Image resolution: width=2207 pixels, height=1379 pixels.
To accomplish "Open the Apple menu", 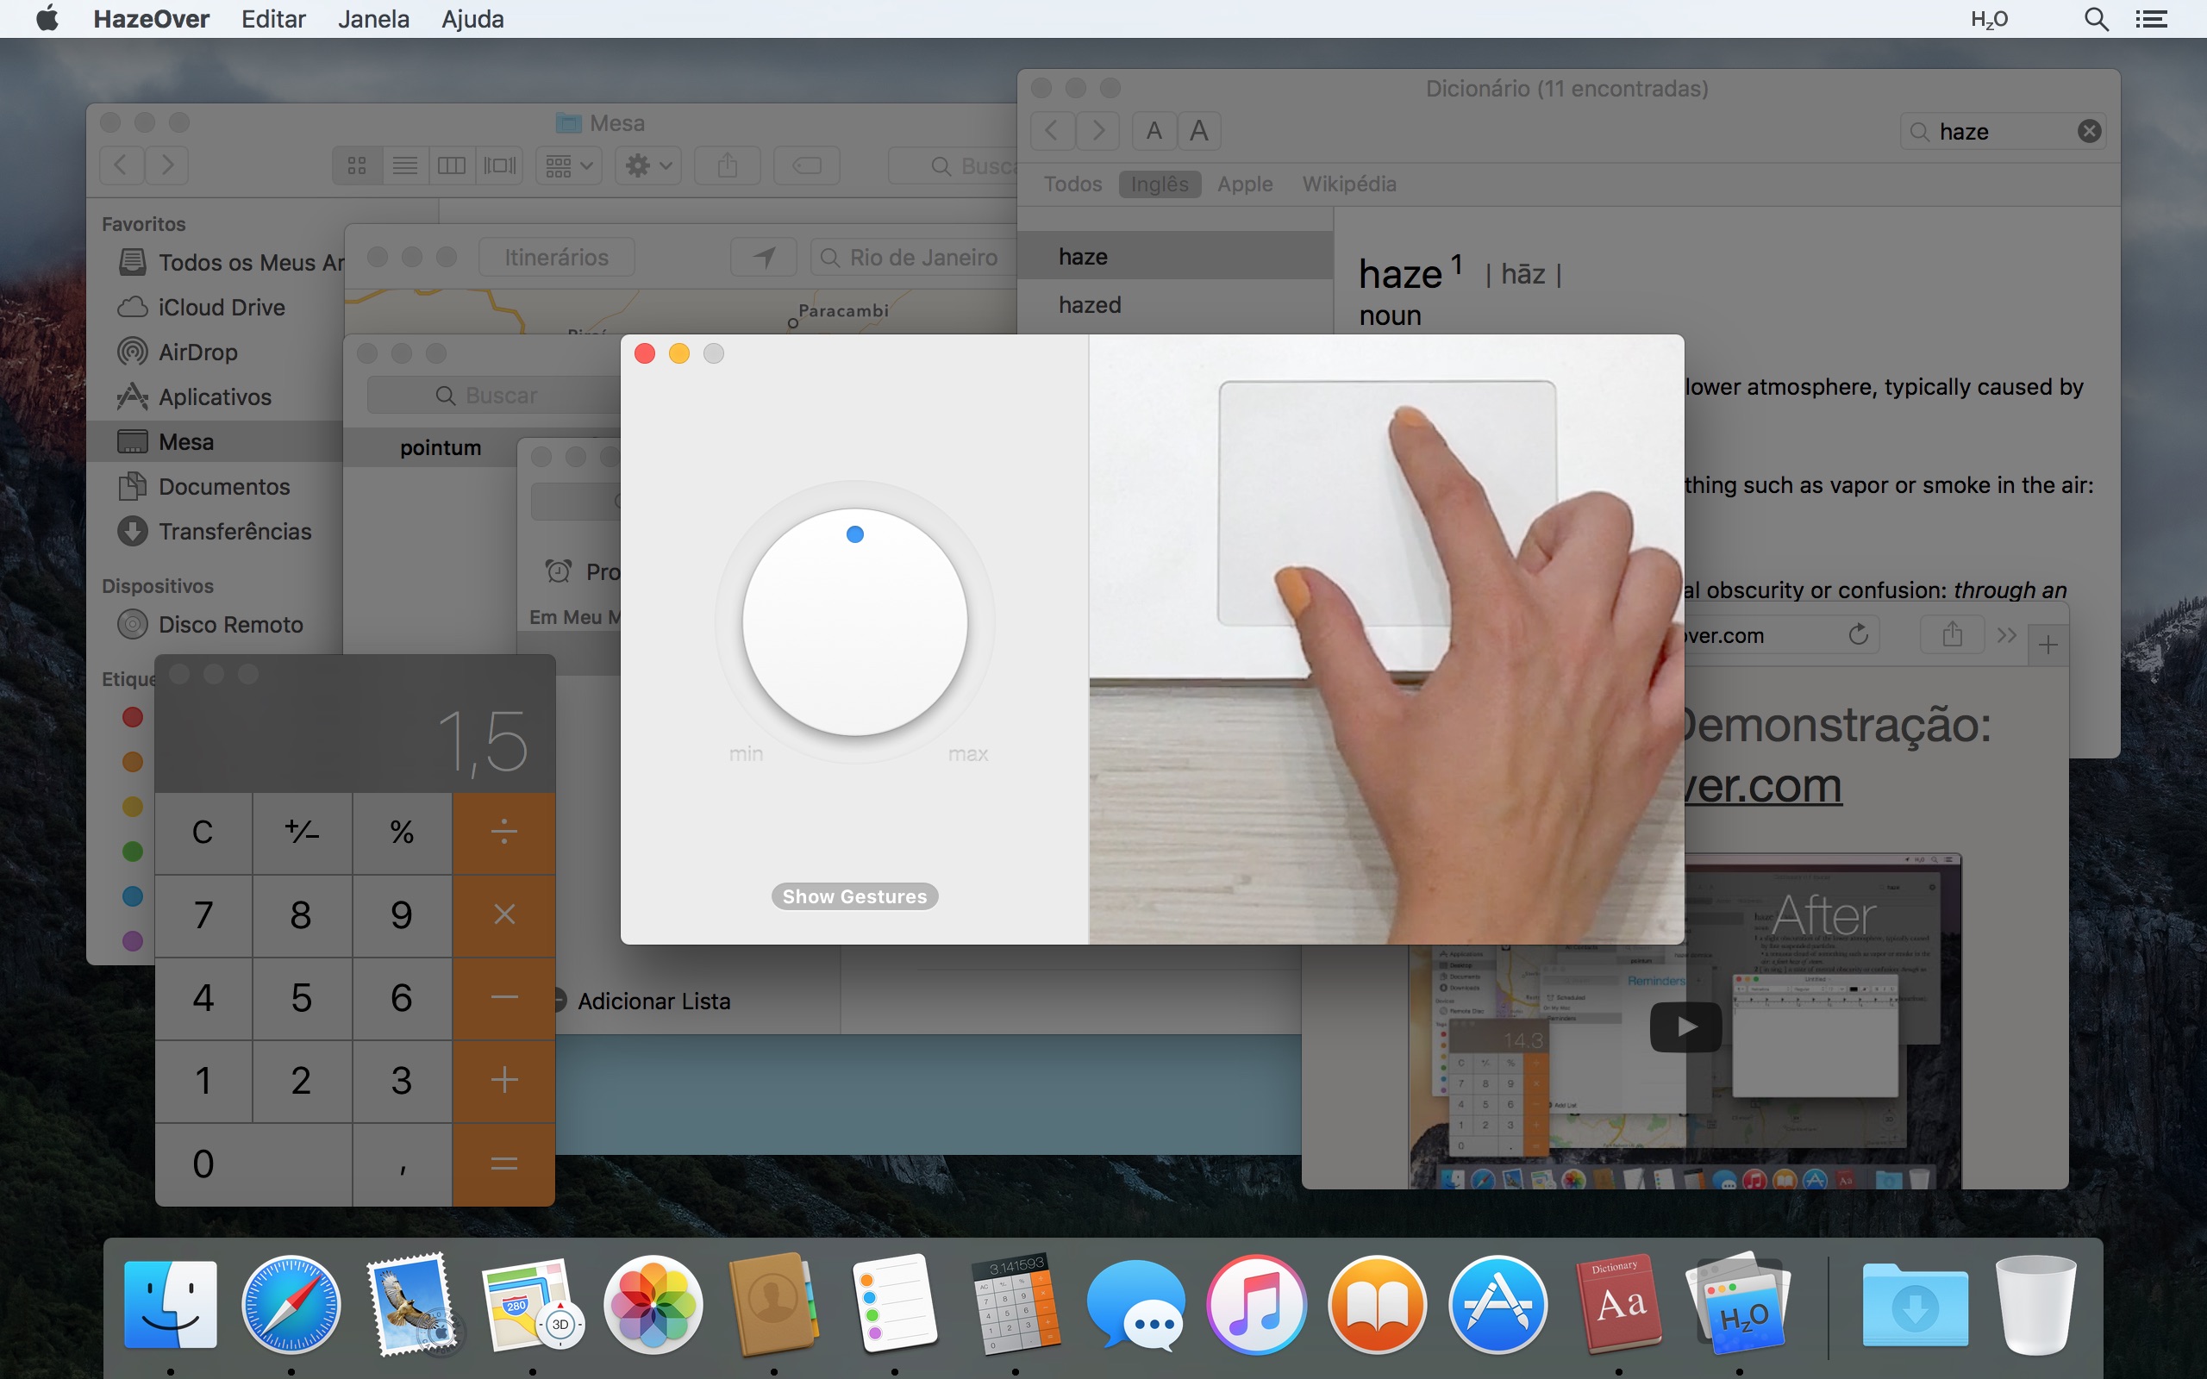I will 47,18.
